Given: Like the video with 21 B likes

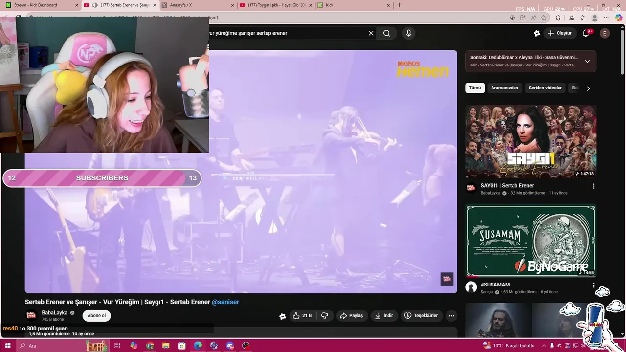Looking at the screenshot, I should point(302,316).
